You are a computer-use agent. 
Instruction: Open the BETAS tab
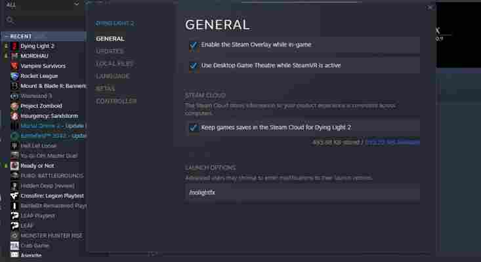pyautogui.click(x=105, y=88)
